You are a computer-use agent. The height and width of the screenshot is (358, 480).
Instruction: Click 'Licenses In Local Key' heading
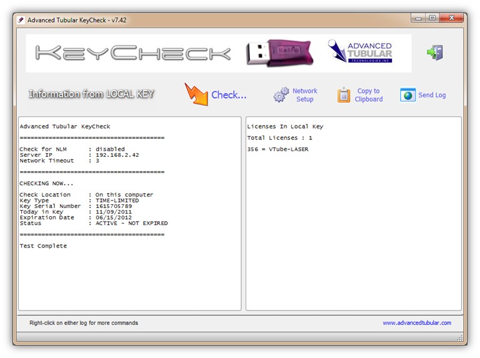coord(285,126)
